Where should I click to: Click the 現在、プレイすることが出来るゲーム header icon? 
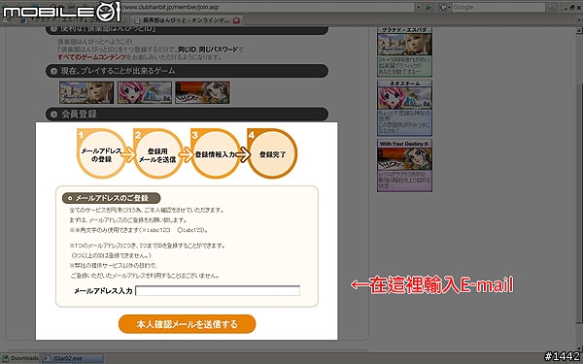pyautogui.click(x=53, y=71)
